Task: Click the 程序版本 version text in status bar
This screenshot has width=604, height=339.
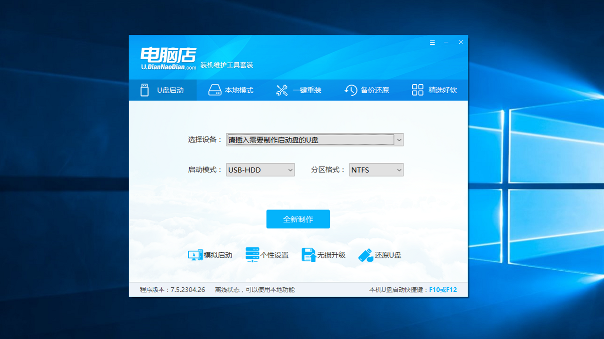Action: (172, 290)
